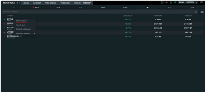Close the Market Watch panel
The width and height of the screenshot is (205, 92).
(x=19, y=3)
